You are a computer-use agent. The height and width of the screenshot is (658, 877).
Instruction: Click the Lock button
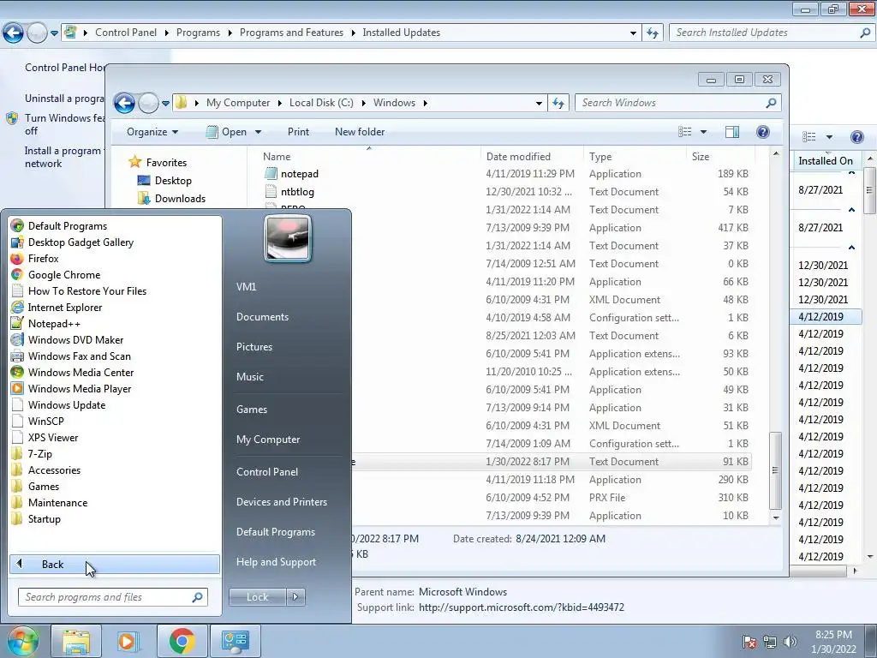(257, 597)
